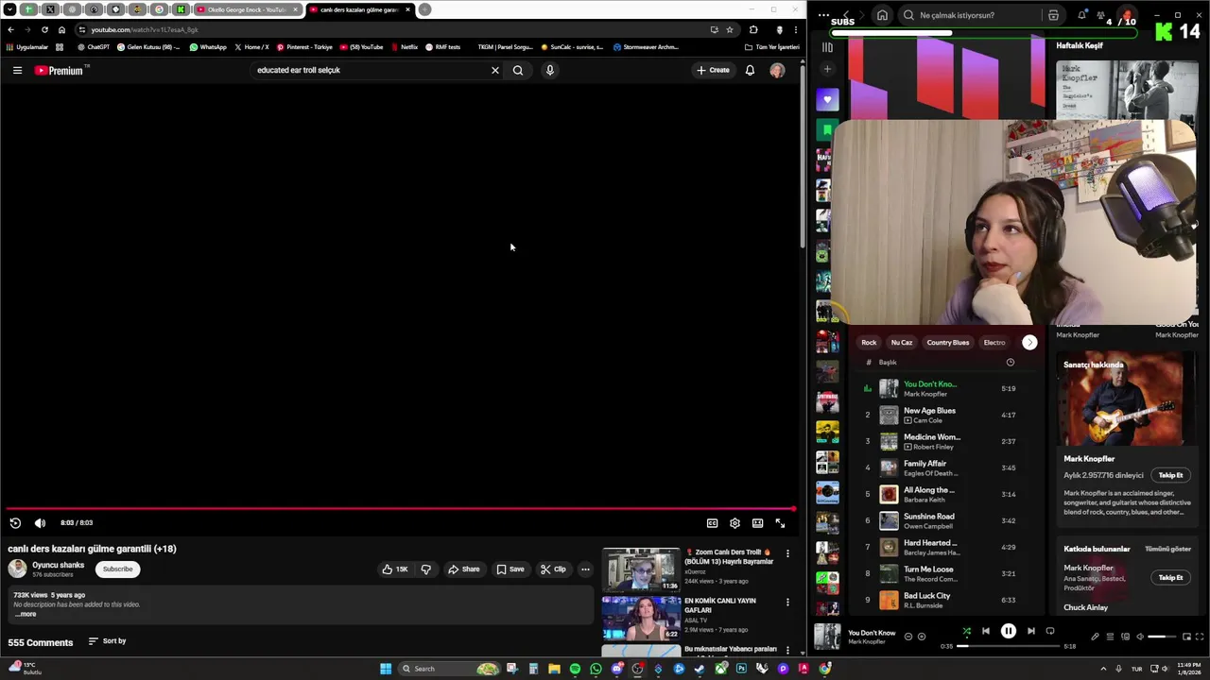Open the Spotify queue icon
The image size is (1210, 680).
click(1110, 637)
